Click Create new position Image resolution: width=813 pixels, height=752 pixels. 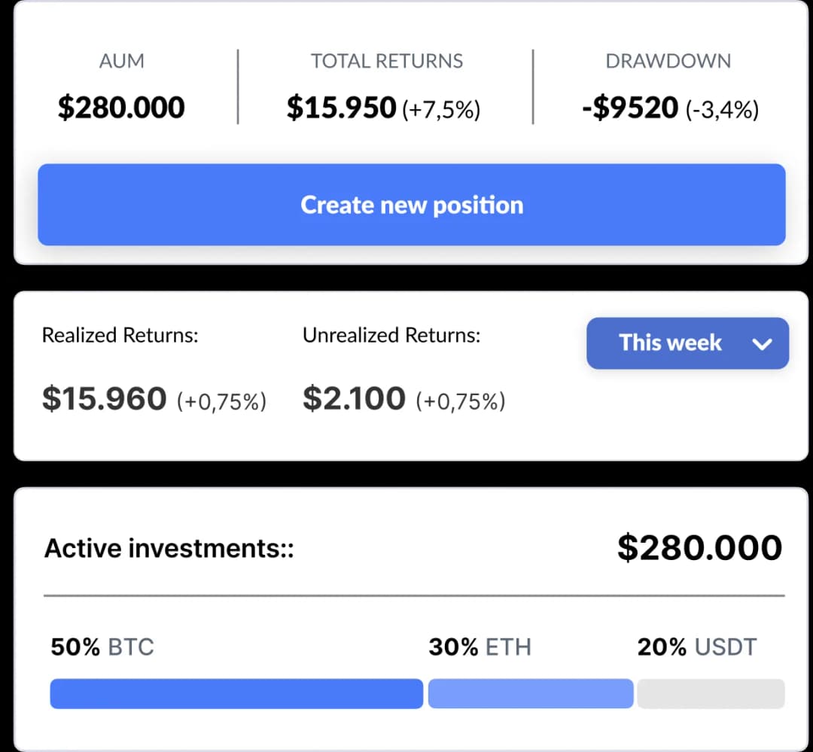click(x=411, y=204)
